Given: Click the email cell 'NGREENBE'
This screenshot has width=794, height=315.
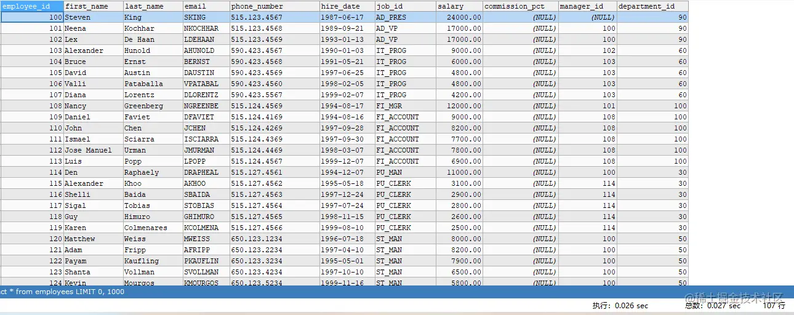Looking at the screenshot, I should 206,106.
